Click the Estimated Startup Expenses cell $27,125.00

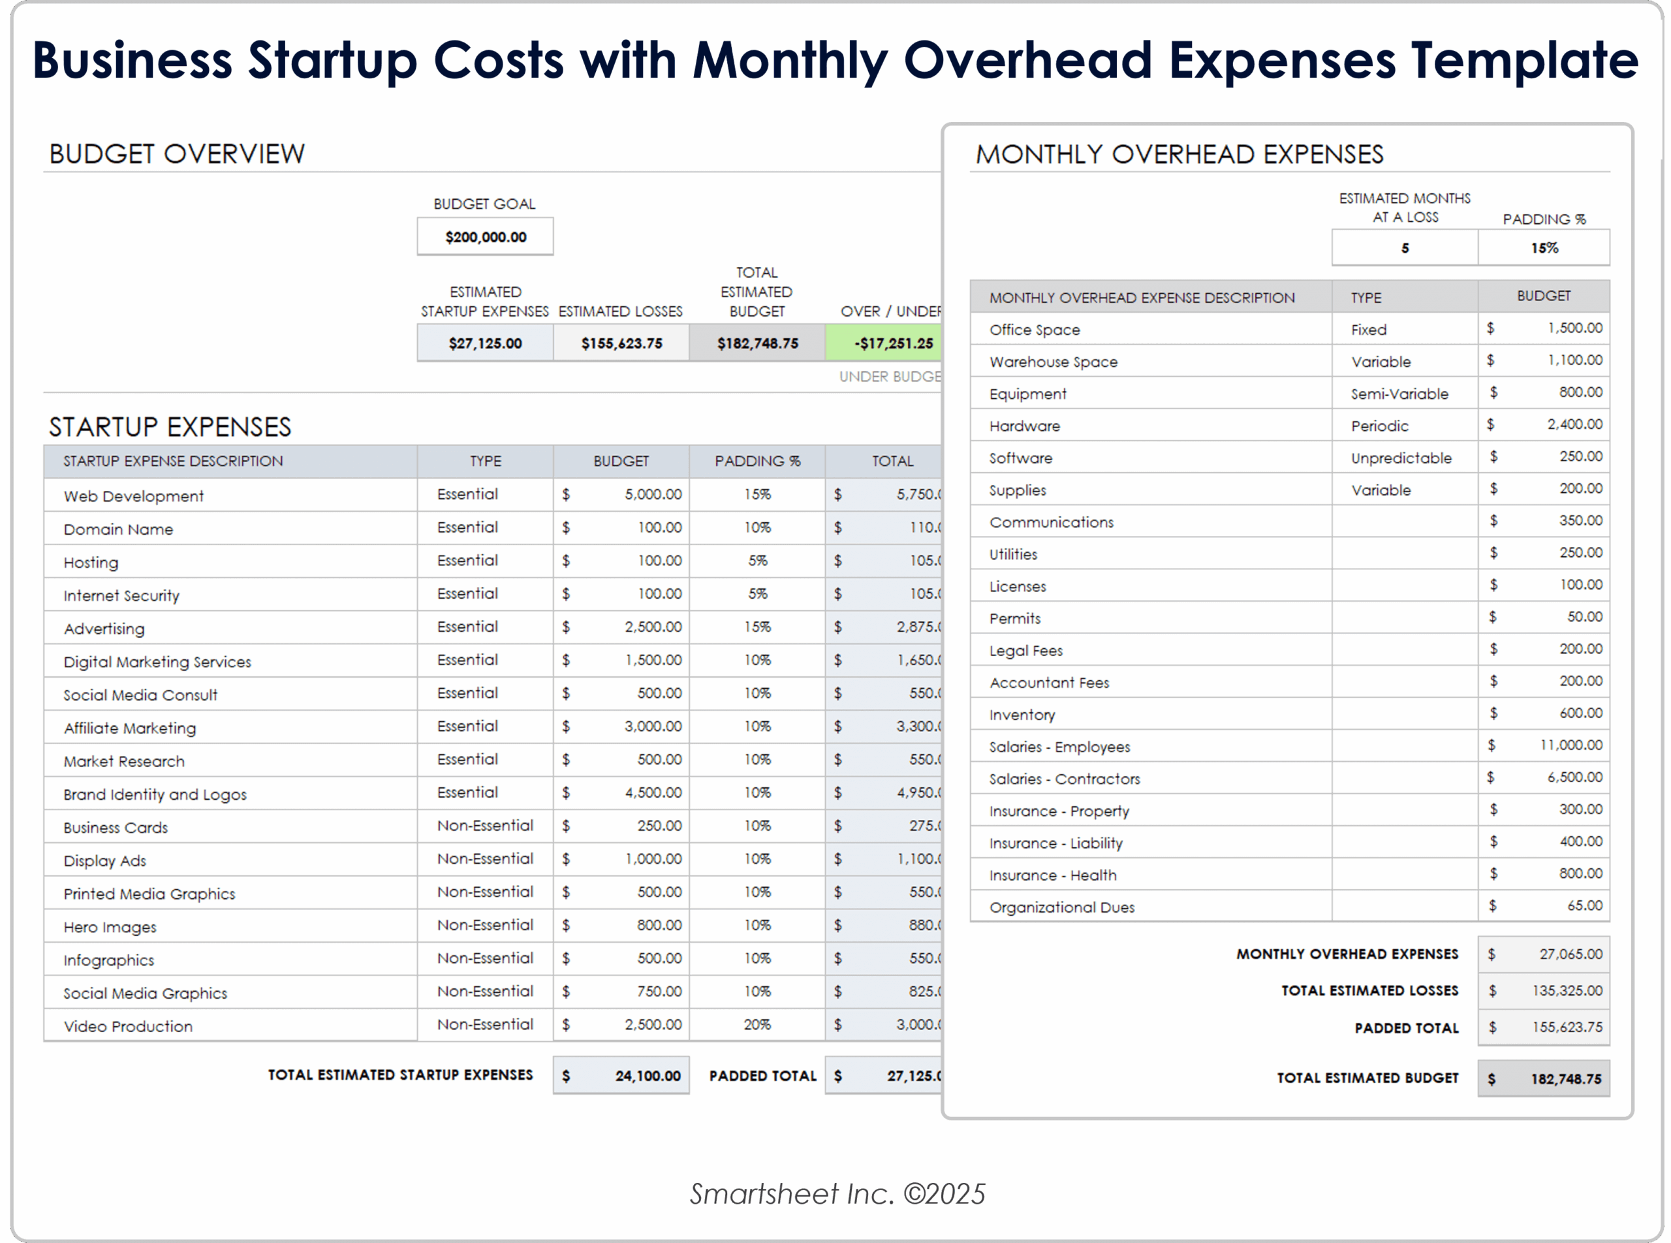(x=485, y=343)
